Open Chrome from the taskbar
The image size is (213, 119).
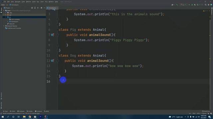click(30, 117)
